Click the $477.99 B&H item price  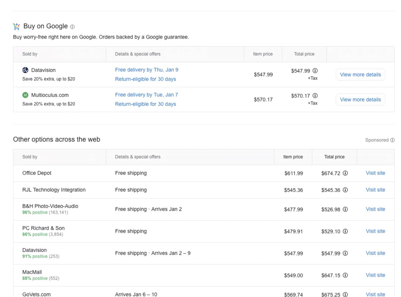pyautogui.click(x=293, y=209)
